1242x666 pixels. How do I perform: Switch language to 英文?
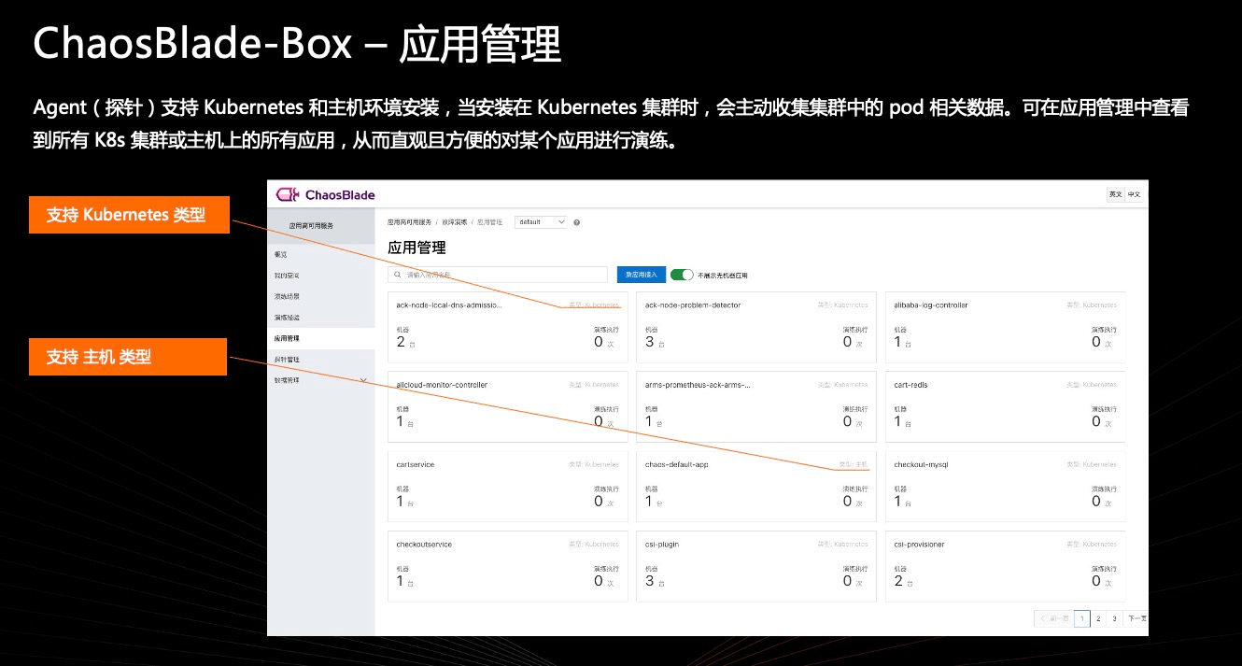click(x=1115, y=194)
